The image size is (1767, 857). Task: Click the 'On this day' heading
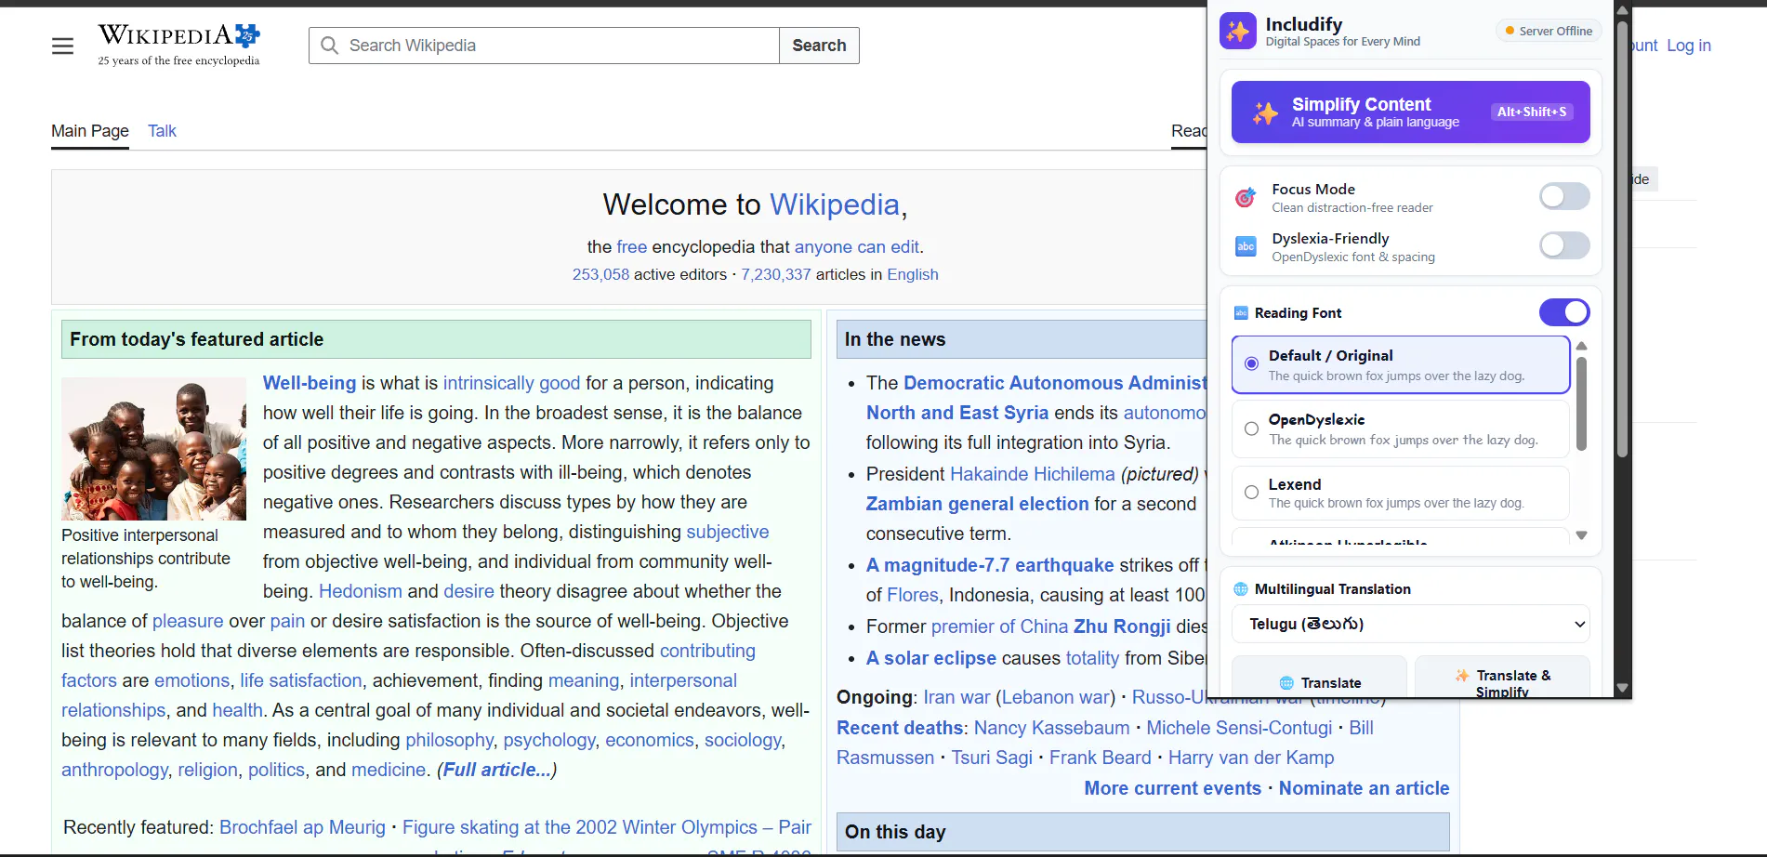pos(894,832)
